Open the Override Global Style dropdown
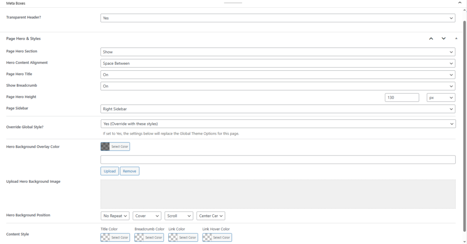The width and height of the screenshot is (467, 244). (277, 124)
